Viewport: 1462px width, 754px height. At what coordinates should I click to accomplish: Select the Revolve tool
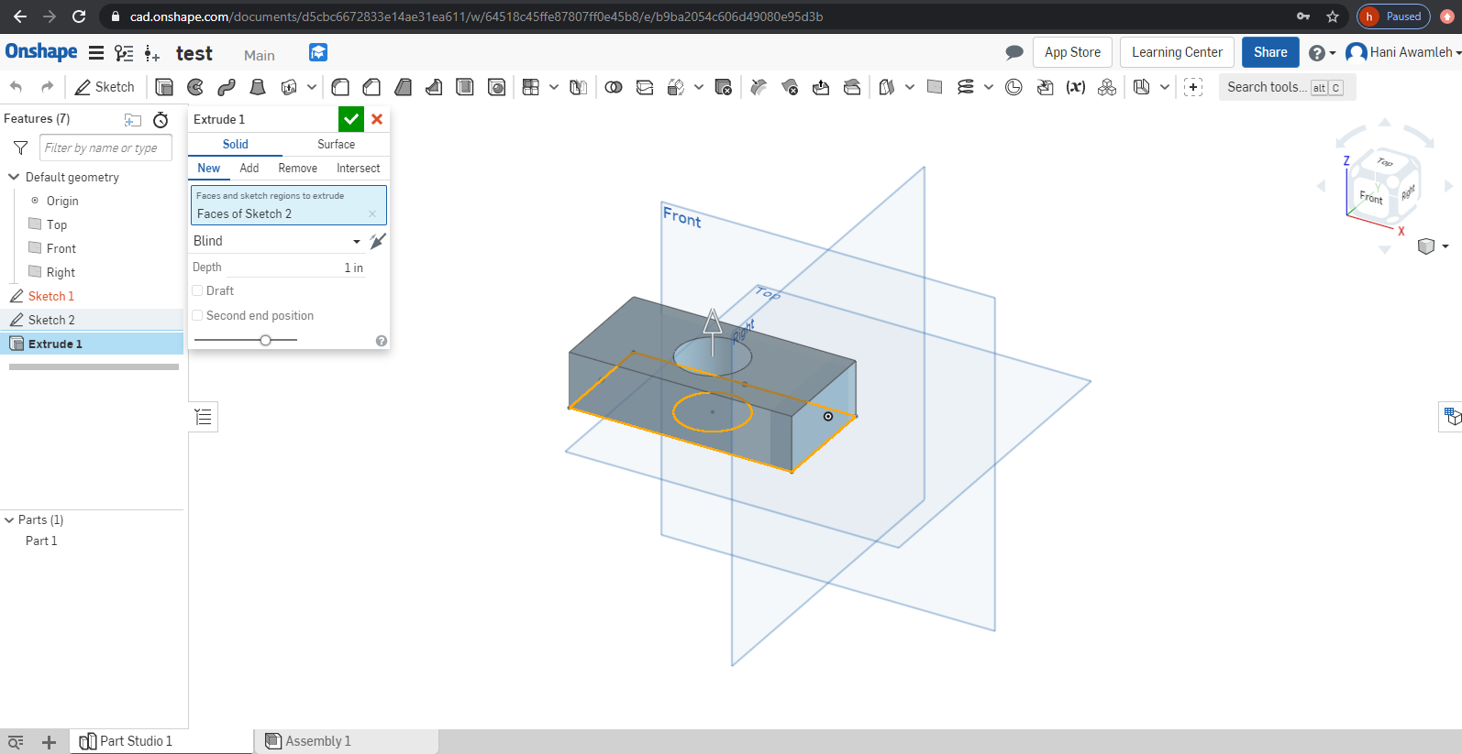click(x=195, y=87)
